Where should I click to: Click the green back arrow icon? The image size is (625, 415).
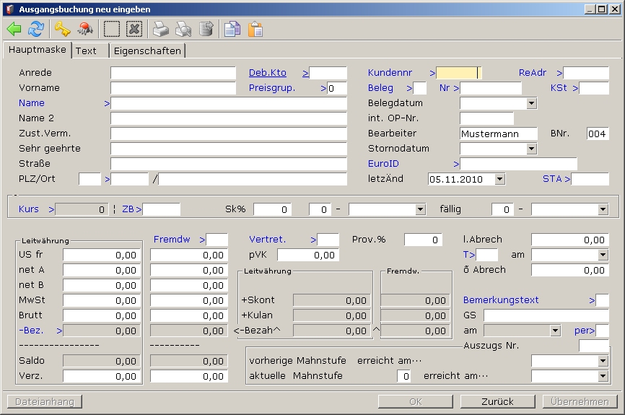coord(14,29)
